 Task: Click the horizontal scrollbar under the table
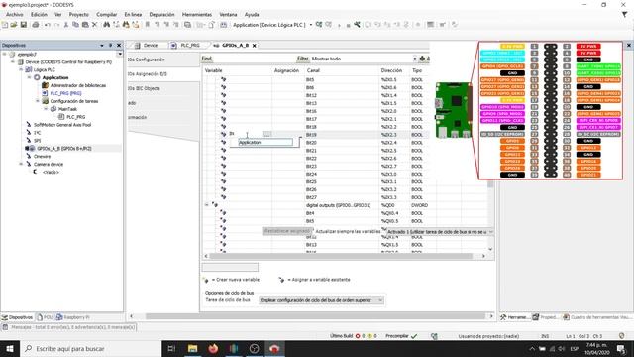341,256
